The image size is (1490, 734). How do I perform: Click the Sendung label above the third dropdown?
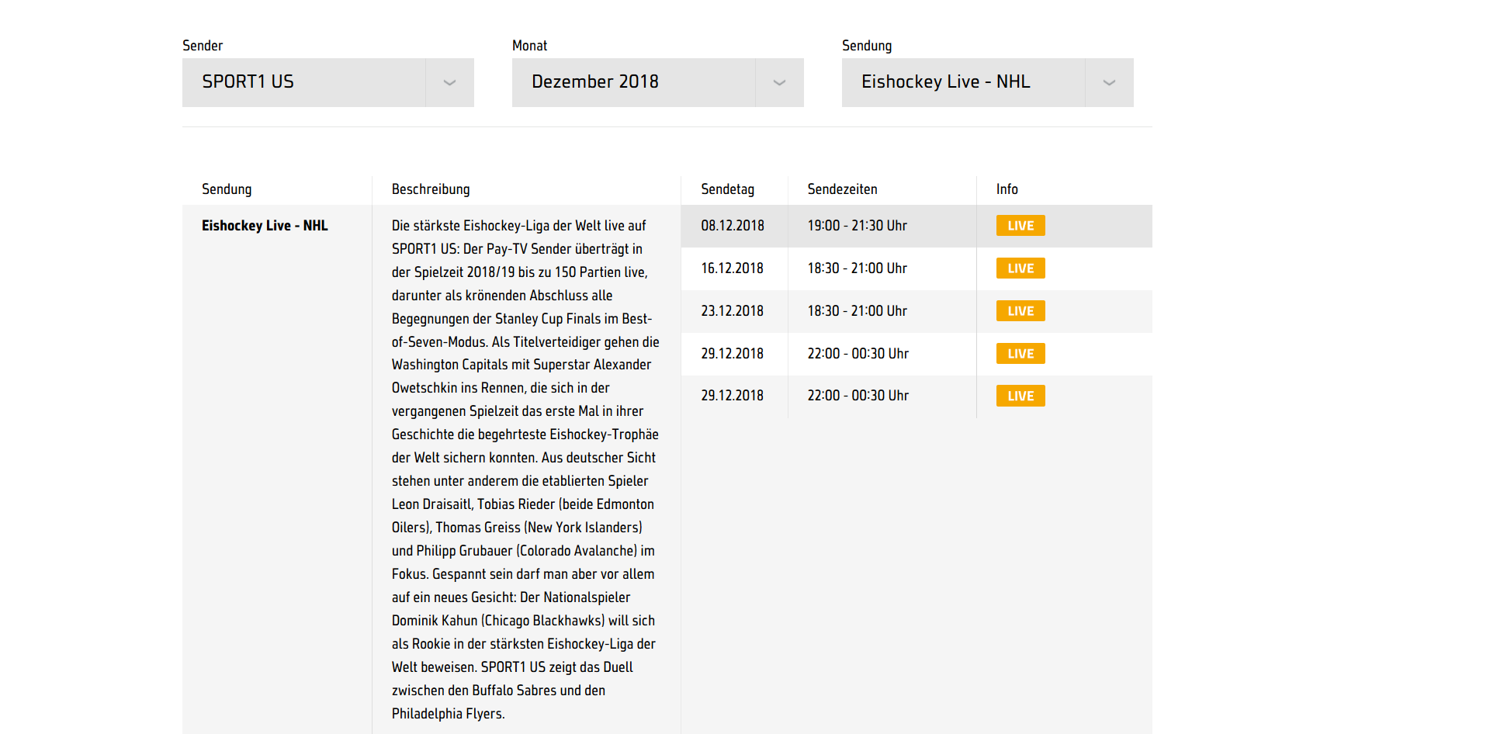867,46
